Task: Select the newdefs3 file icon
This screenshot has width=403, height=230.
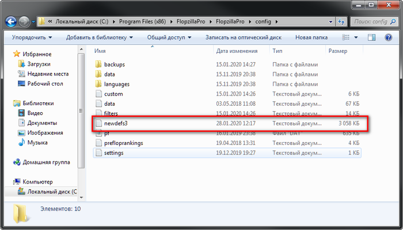Action: 98,124
